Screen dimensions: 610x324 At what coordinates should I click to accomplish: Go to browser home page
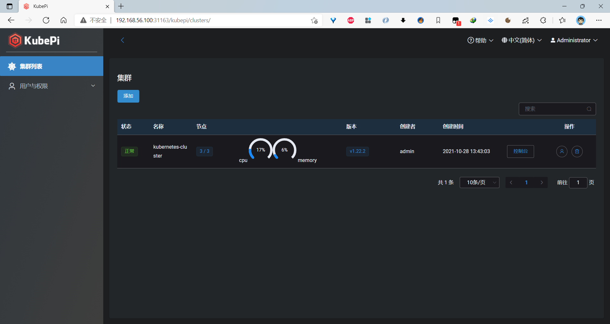(64, 20)
